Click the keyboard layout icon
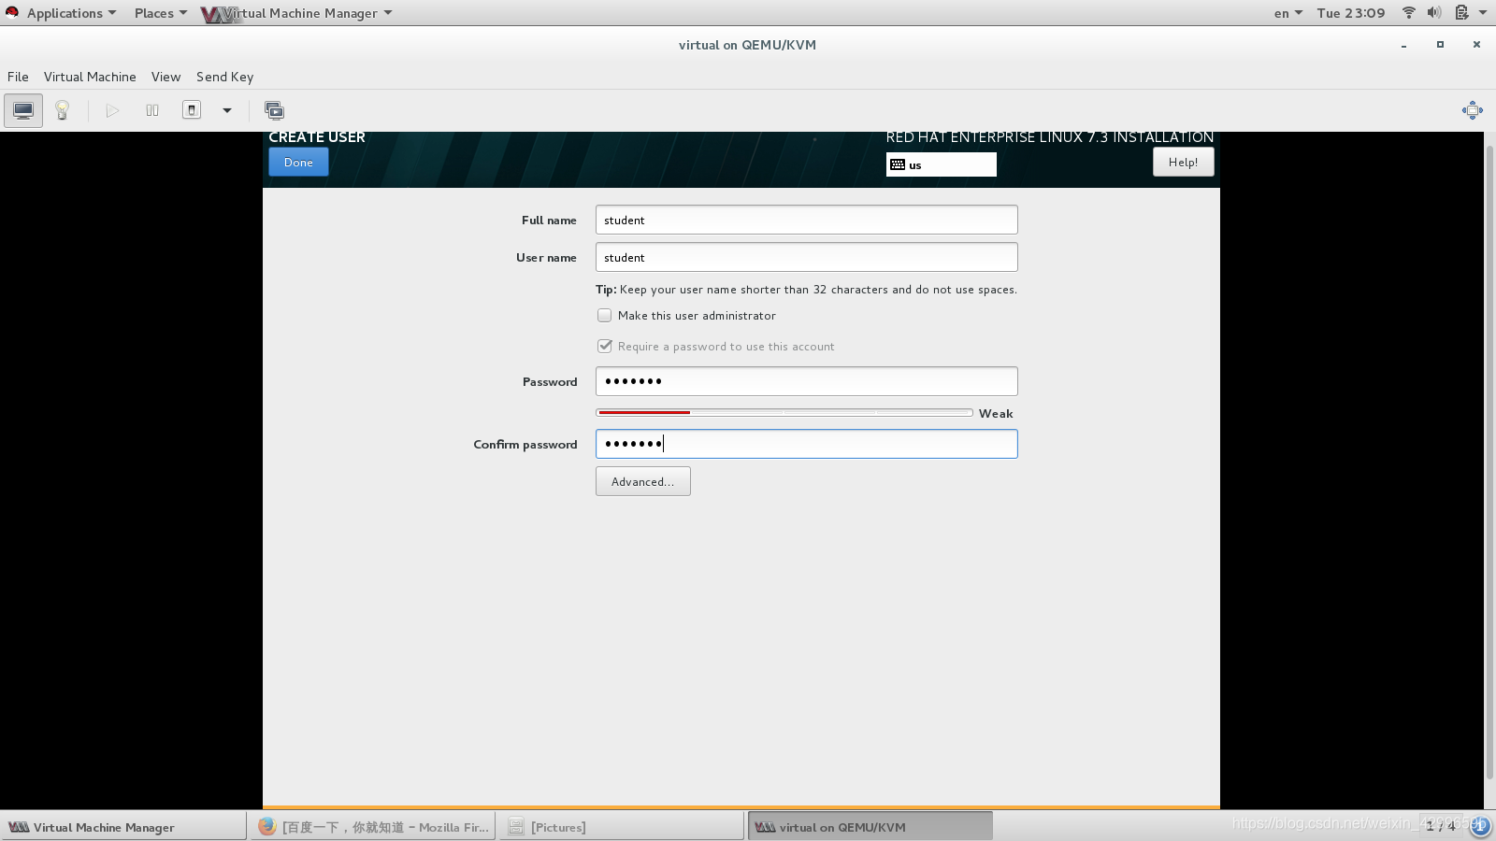Image resolution: width=1496 pixels, height=841 pixels. pyautogui.click(x=898, y=164)
